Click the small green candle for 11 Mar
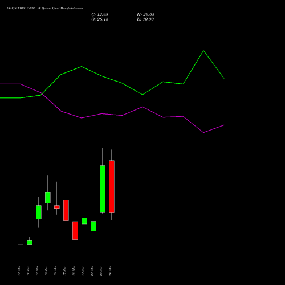285x285 pixels. coord(30,242)
